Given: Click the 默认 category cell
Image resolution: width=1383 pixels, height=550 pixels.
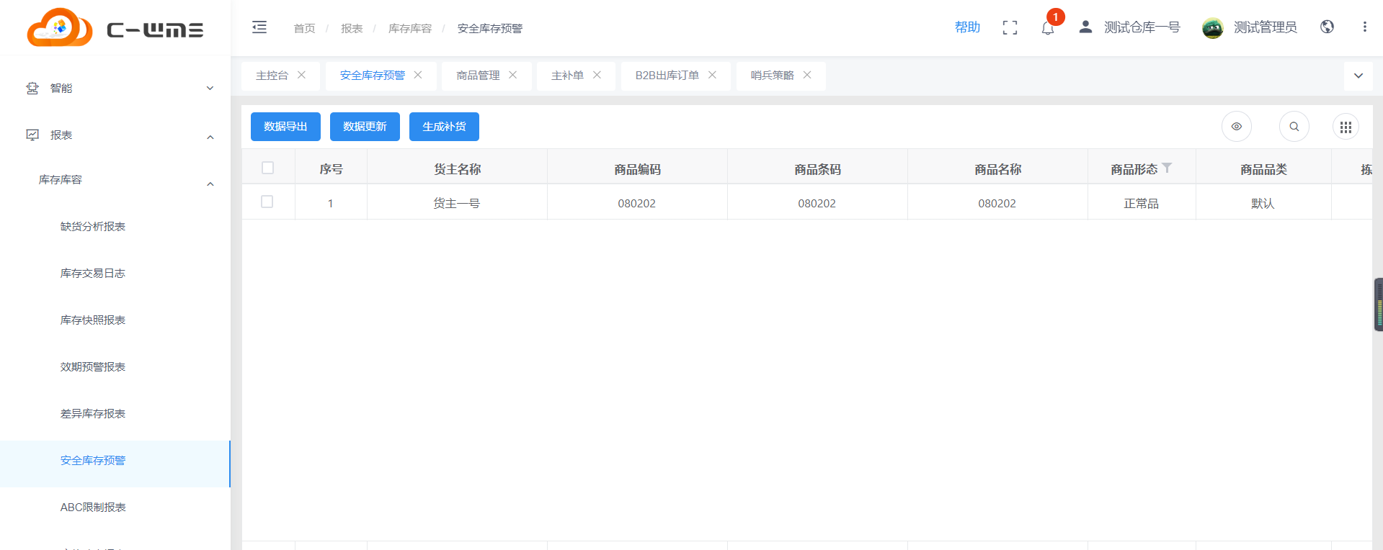Looking at the screenshot, I should coord(1263,203).
